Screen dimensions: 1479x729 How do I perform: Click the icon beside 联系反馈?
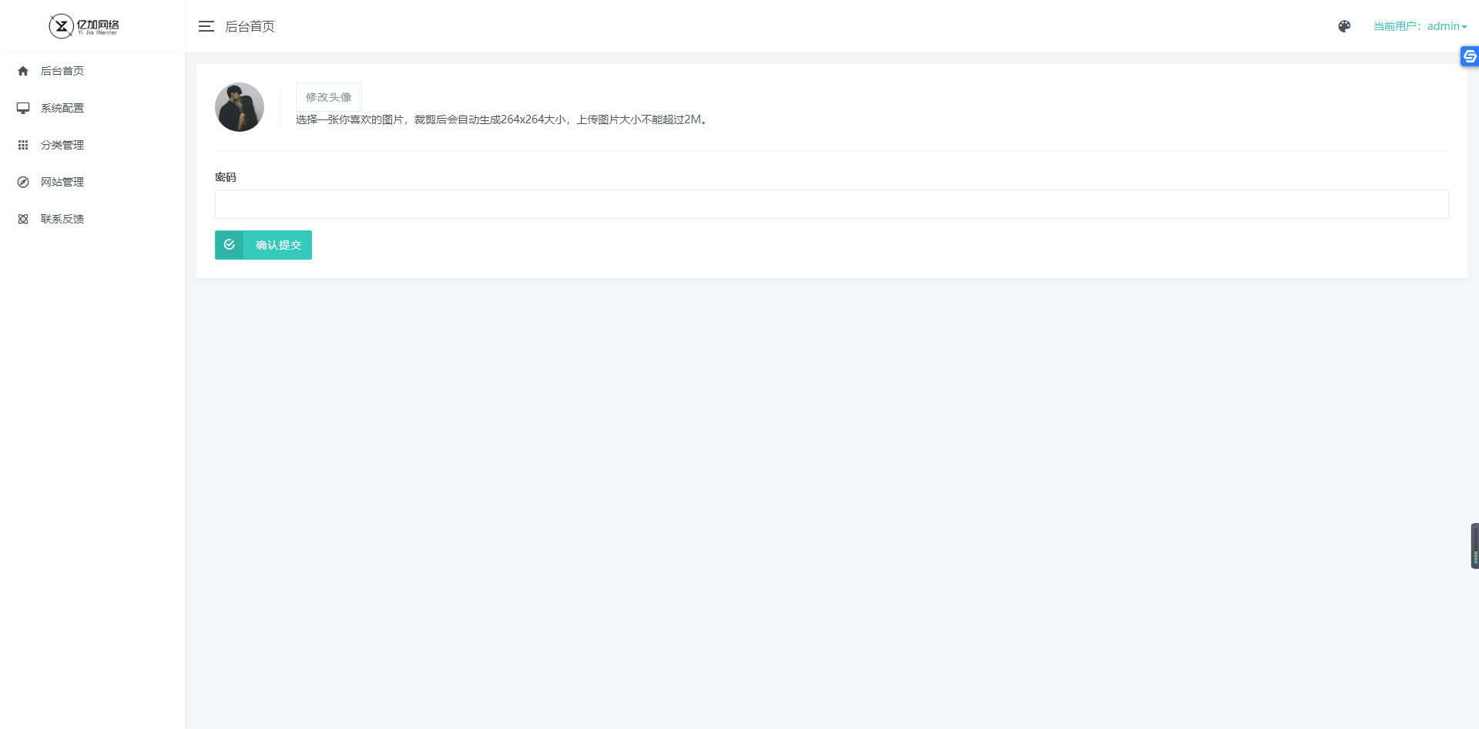tap(23, 219)
